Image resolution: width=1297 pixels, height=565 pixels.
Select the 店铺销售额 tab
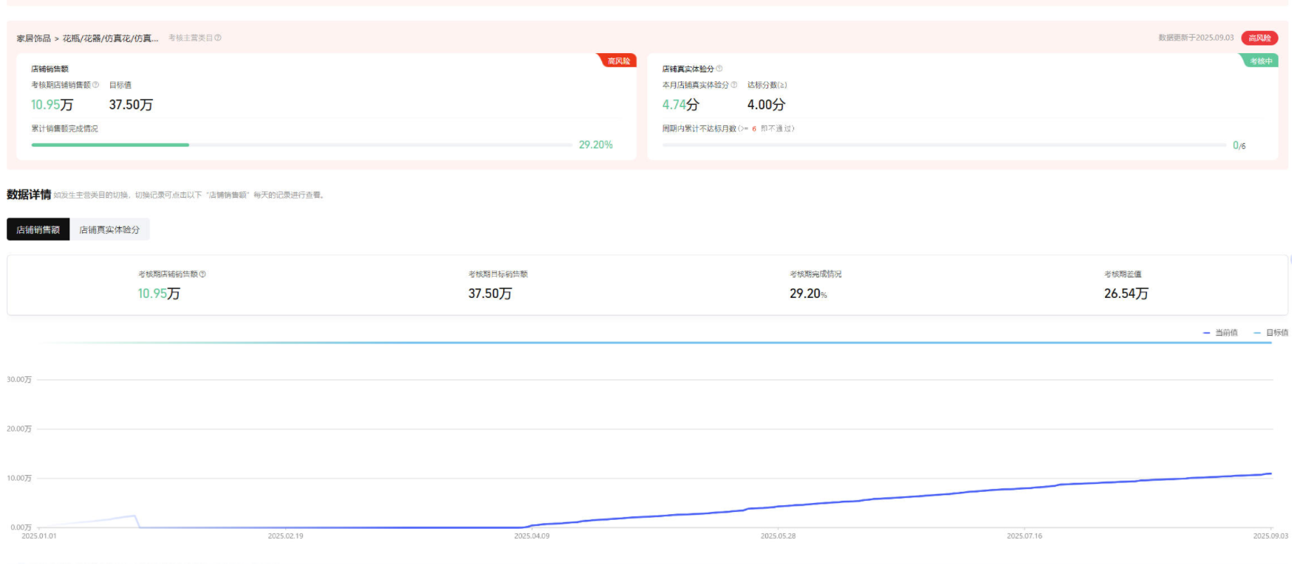click(x=38, y=229)
